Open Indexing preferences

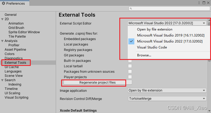click(15, 84)
